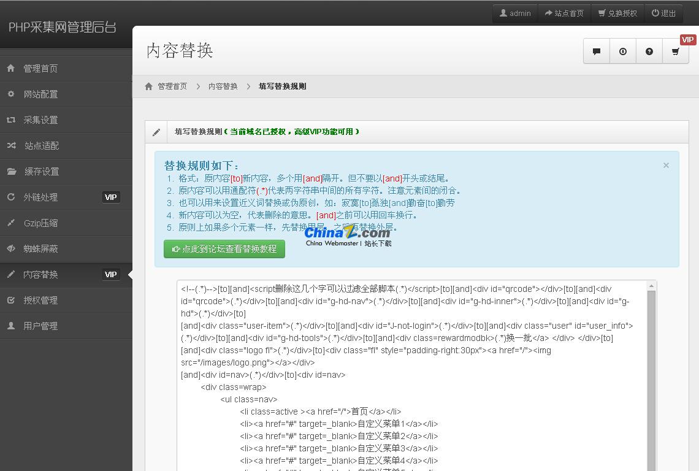
Task: Click the pencil icon in the panel header
Action: click(156, 132)
